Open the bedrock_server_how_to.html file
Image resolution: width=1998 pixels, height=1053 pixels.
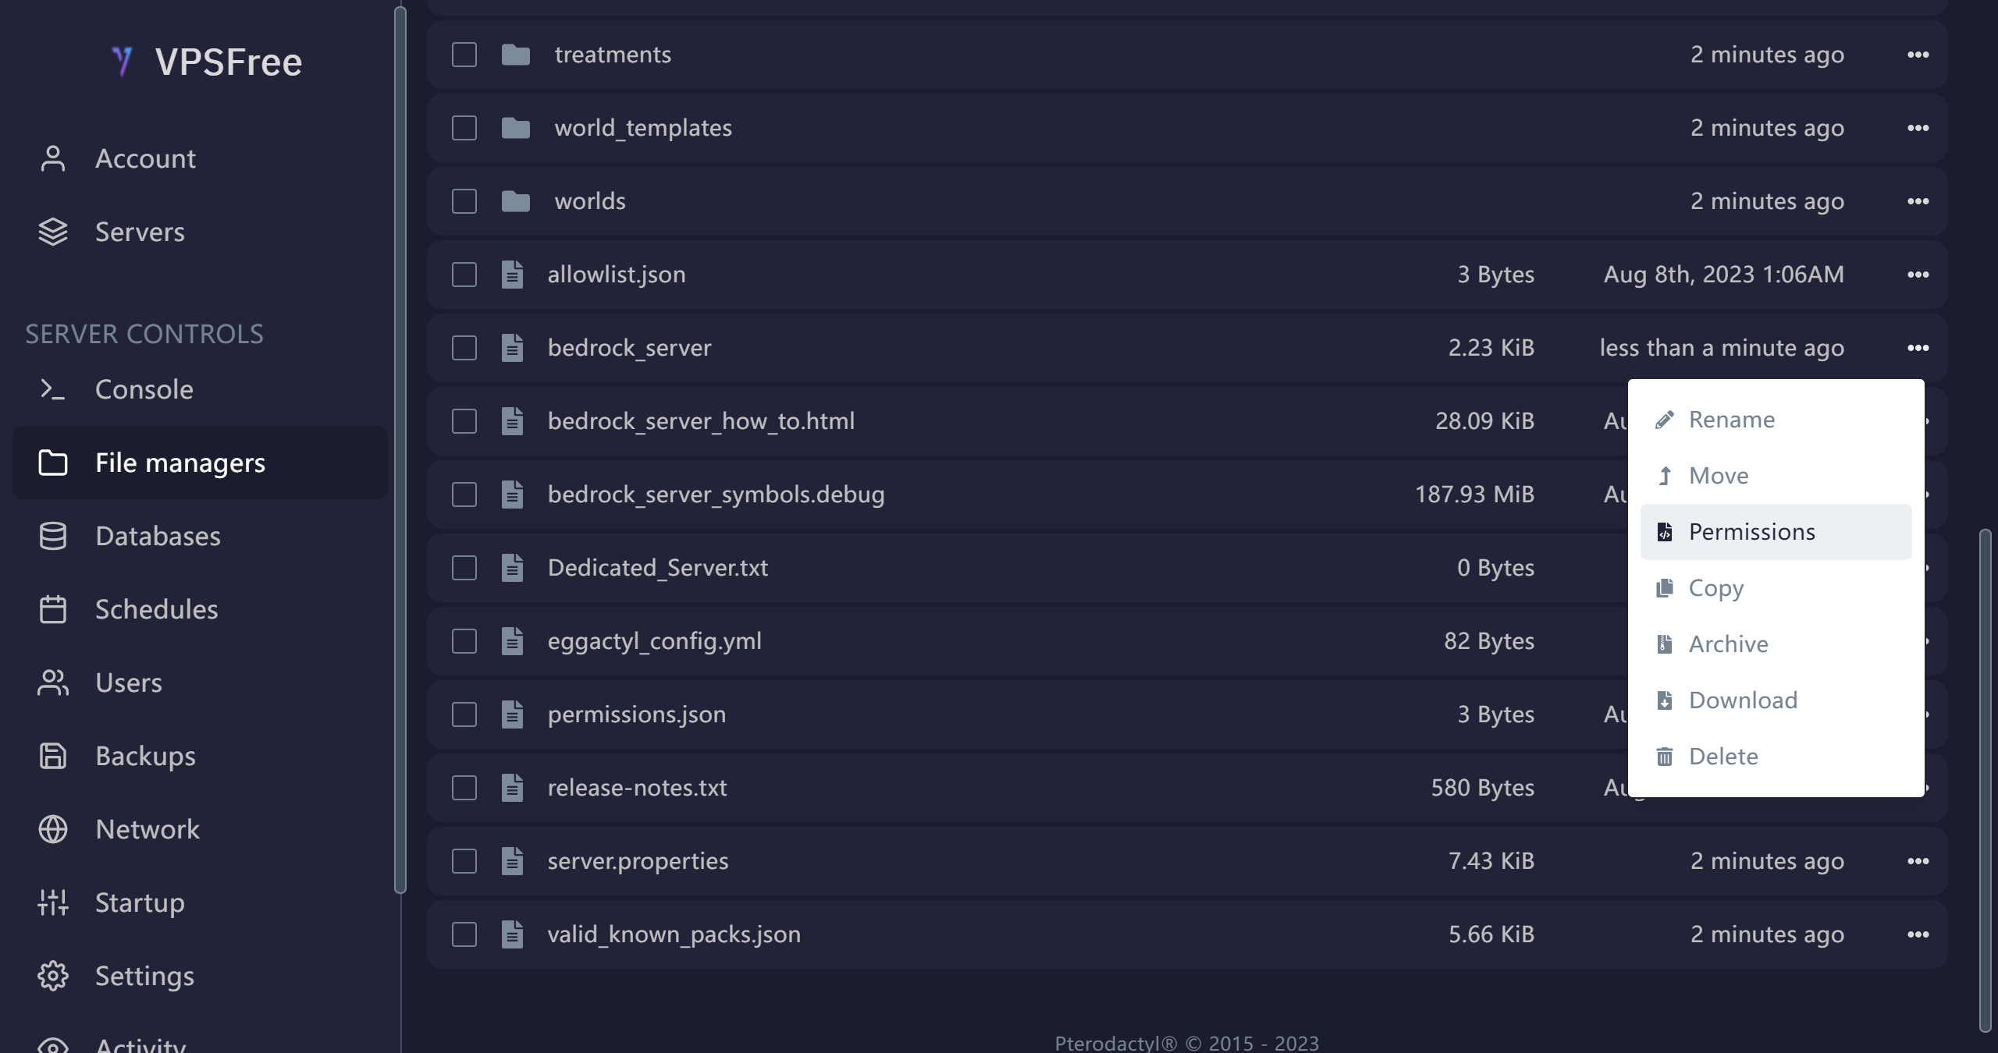click(x=700, y=421)
